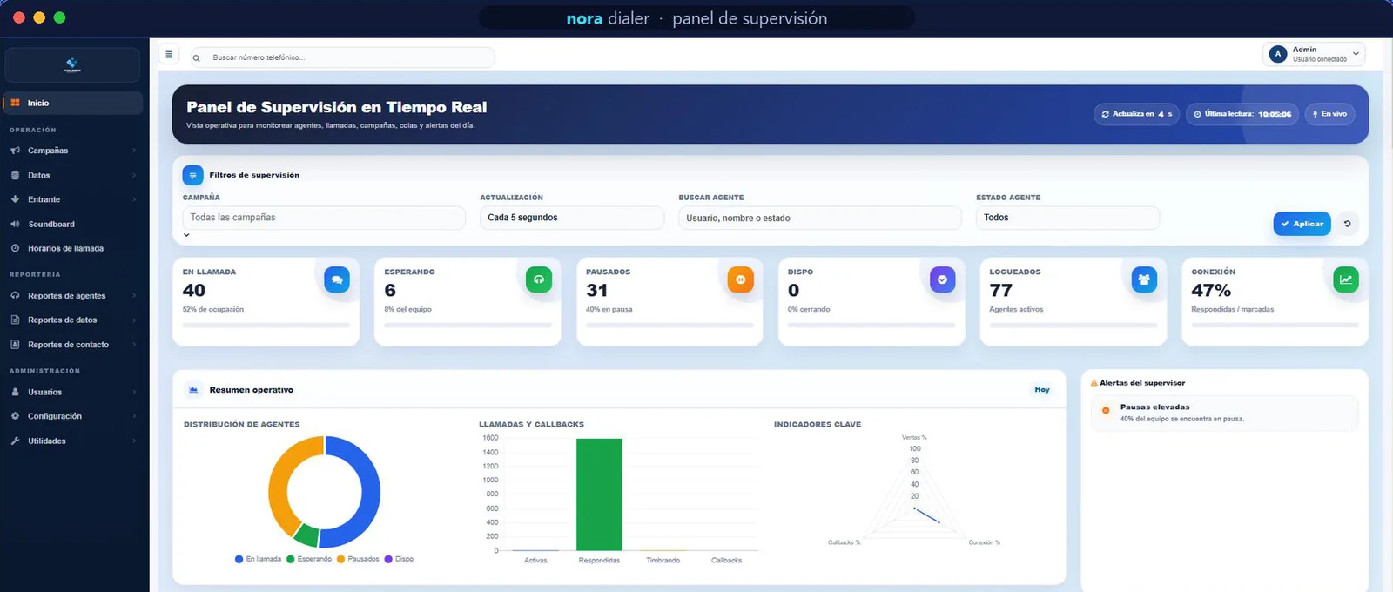Click the Alertas del supervisor warning icon
Image resolution: width=1393 pixels, height=592 pixels.
(1094, 383)
